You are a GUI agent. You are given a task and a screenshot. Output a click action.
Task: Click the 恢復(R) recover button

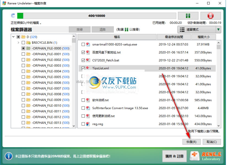pos(191,142)
